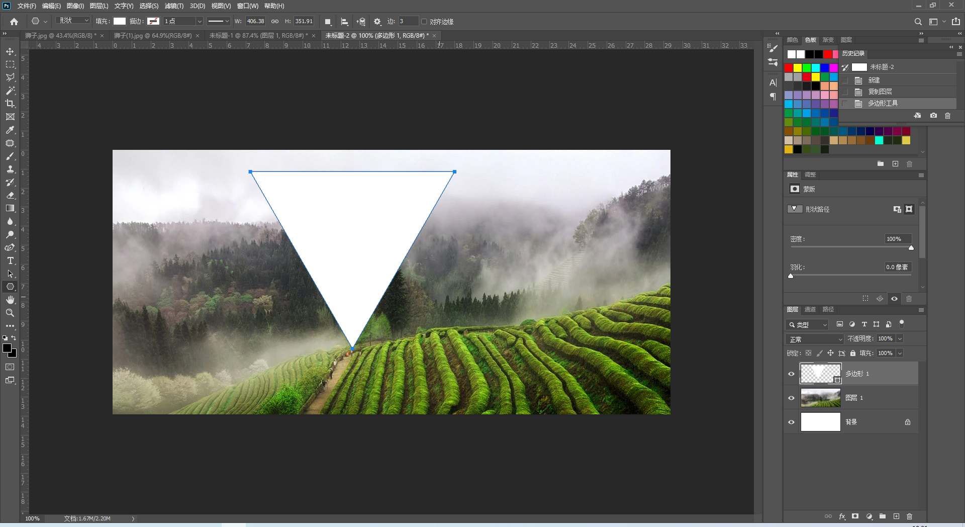Open the path operations dropdown
The image size is (965, 527).
pos(328,22)
